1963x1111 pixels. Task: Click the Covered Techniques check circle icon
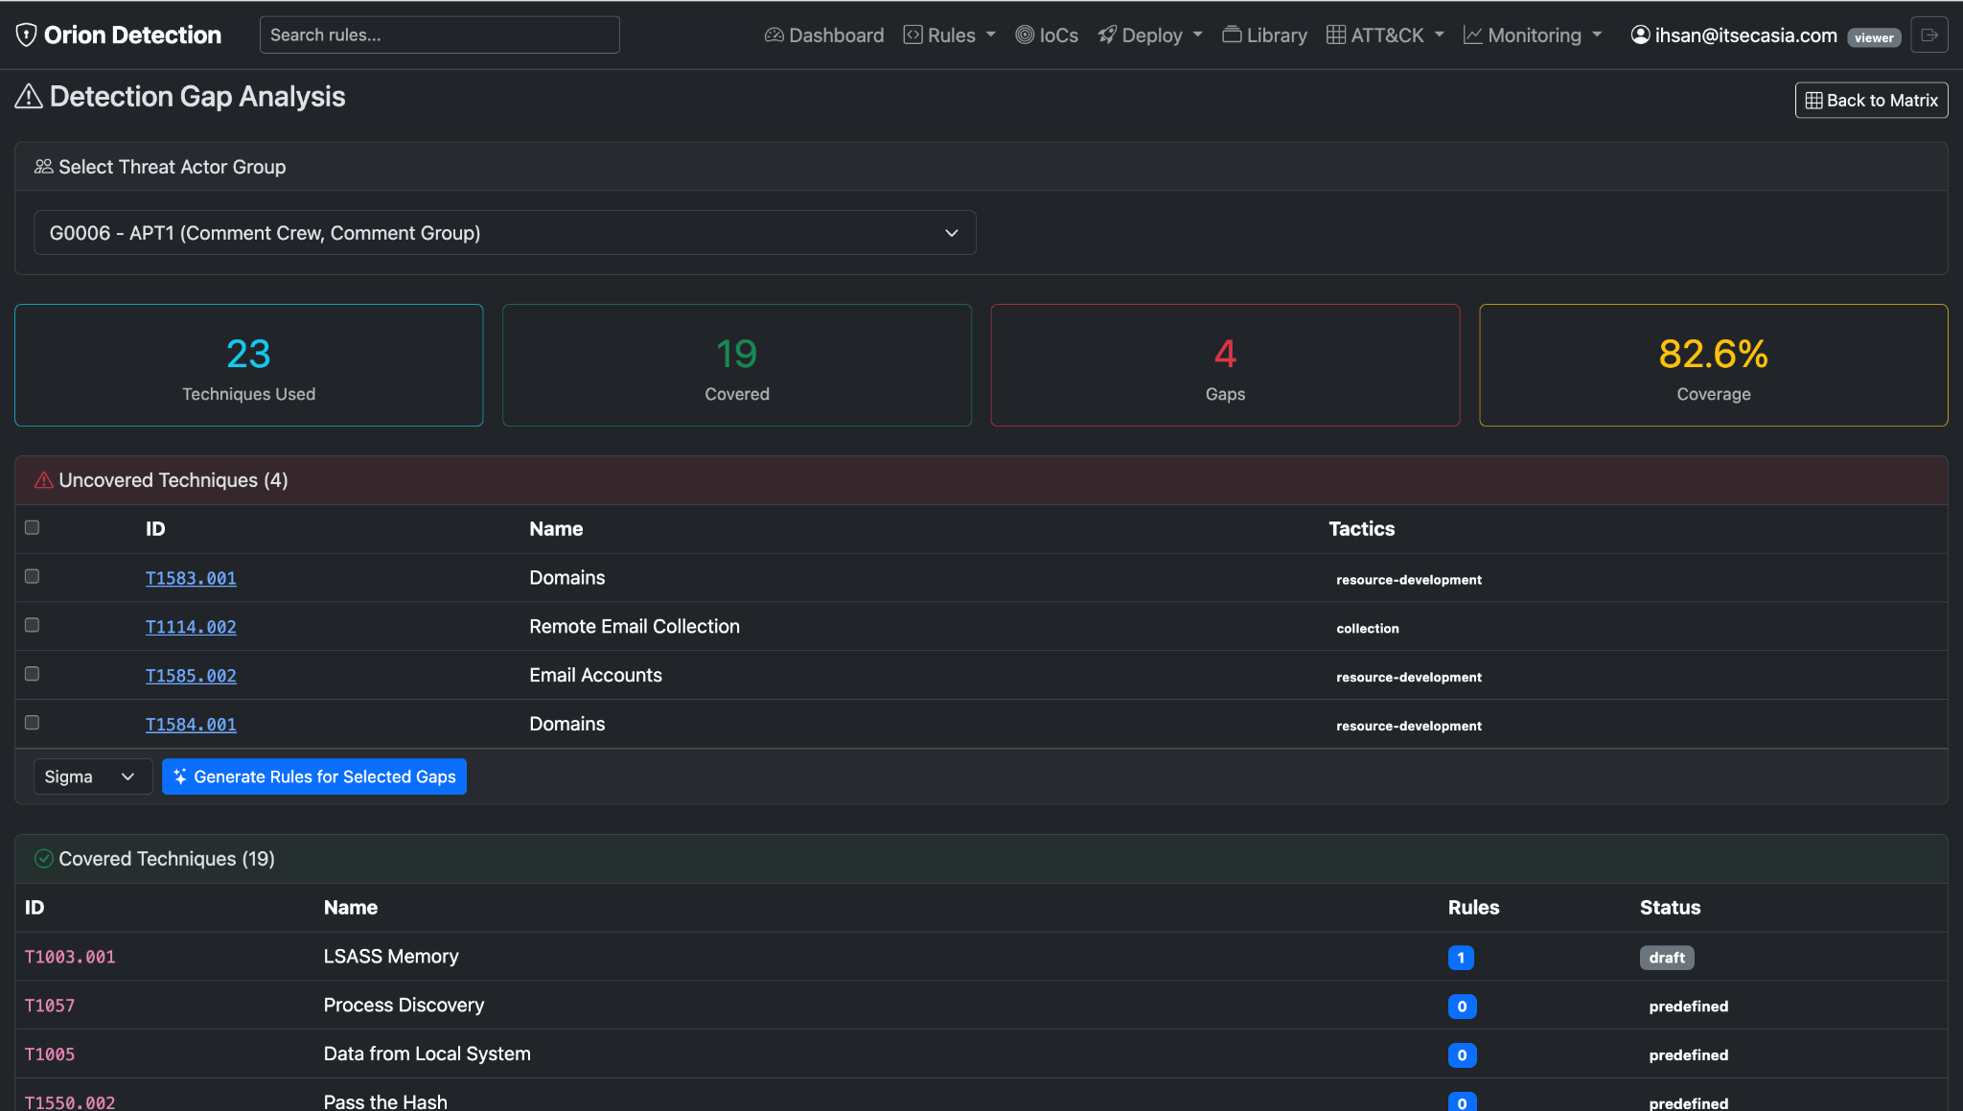(x=44, y=859)
